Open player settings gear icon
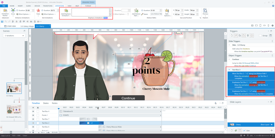Screen dimensions: 275x138 [272, 26]
